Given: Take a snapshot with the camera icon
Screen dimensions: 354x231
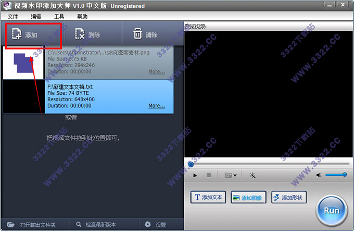Looking at the screenshot, I should click(x=228, y=175).
